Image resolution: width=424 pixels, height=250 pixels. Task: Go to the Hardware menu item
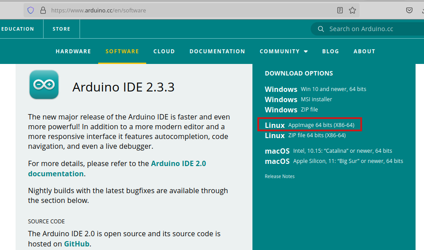pyautogui.click(x=73, y=52)
